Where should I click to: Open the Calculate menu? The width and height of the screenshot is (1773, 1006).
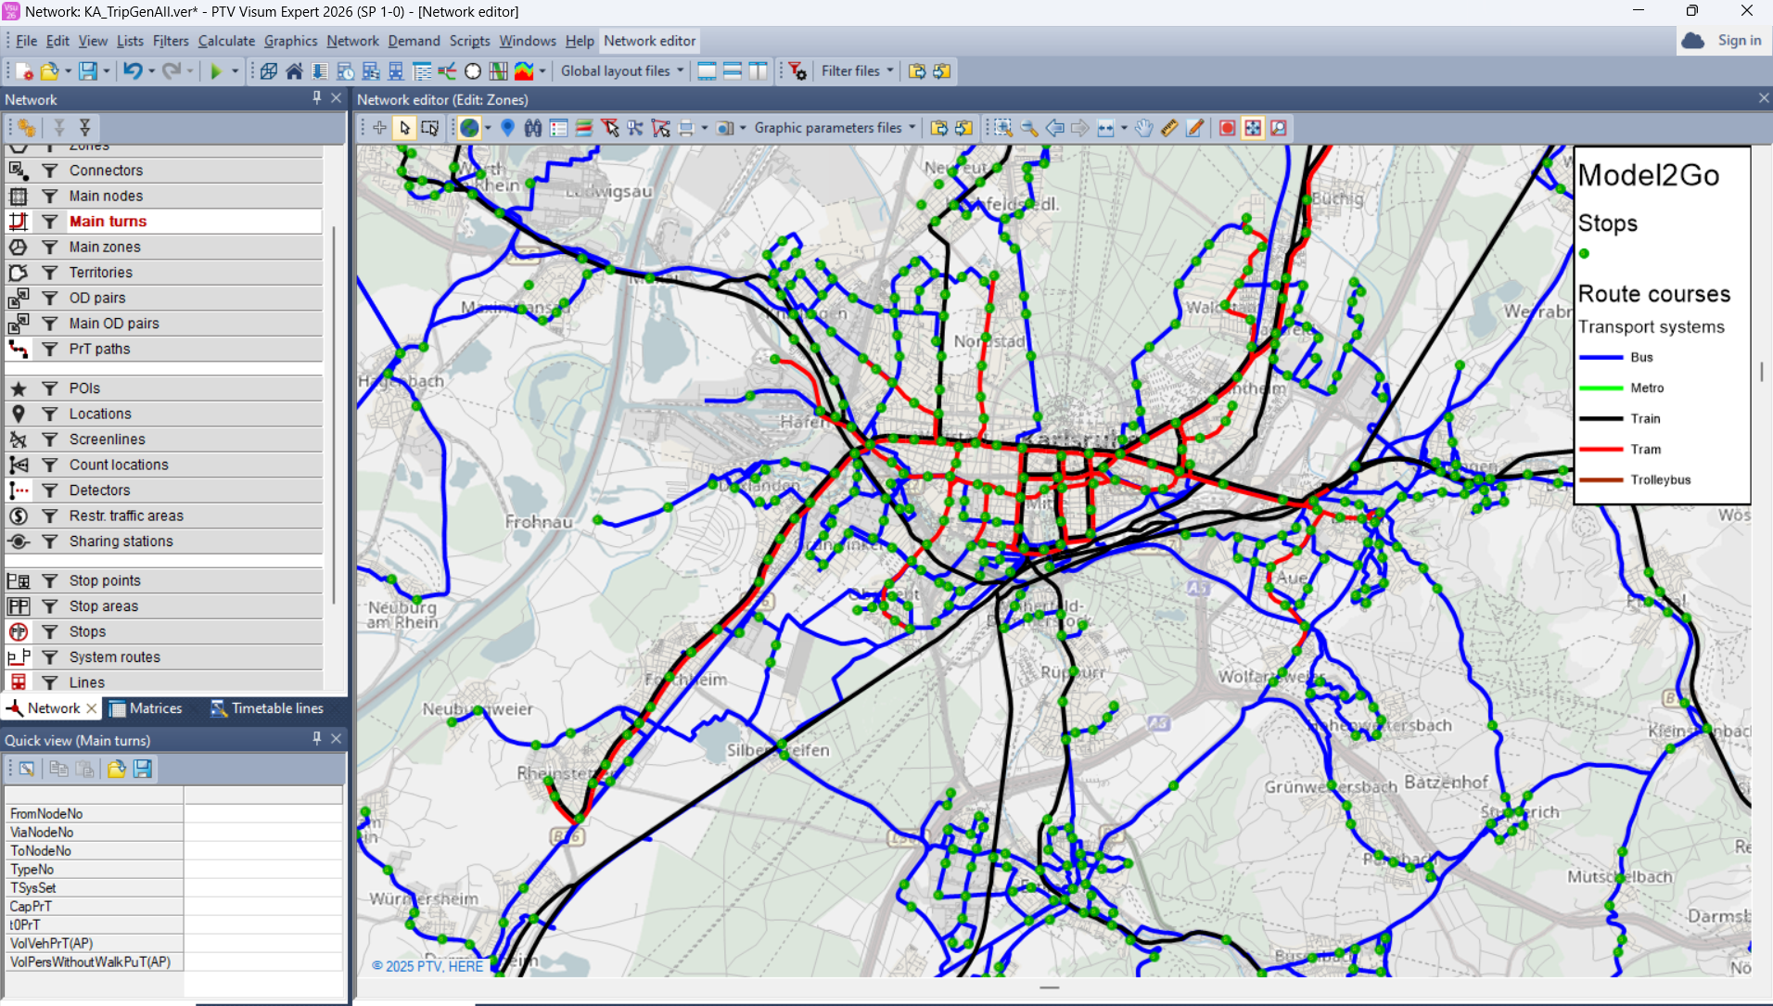226,41
